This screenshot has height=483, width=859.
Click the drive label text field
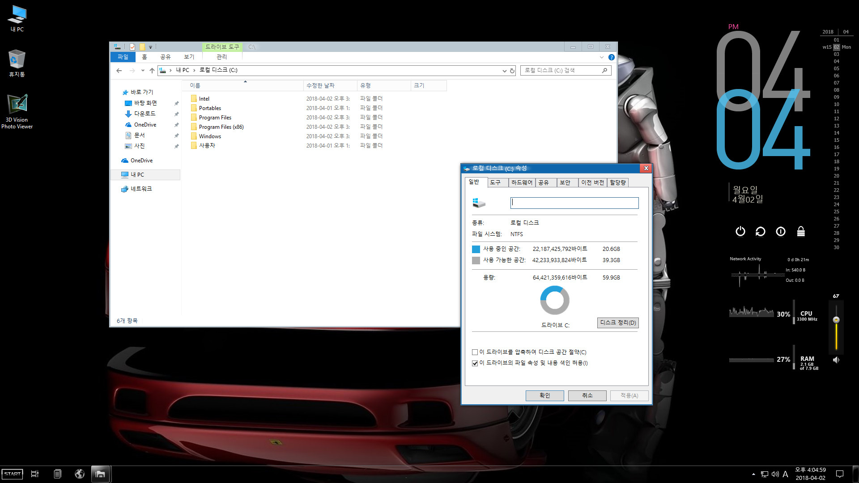click(x=574, y=203)
